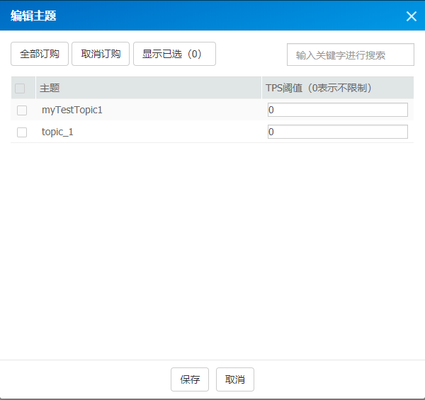Select the myTestTopic1 topic name
425x400 pixels.
click(x=72, y=110)
